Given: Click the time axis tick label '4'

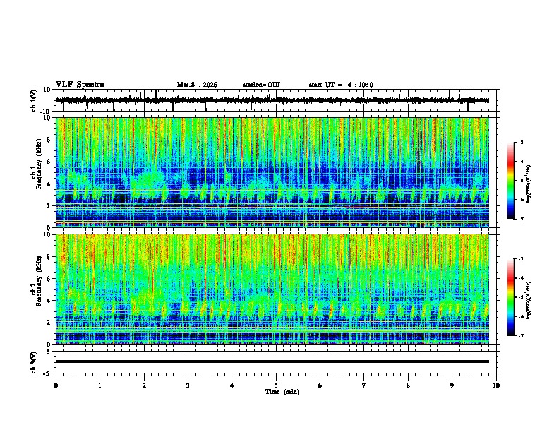Looking at the screenshot, I should coord(232,385).
